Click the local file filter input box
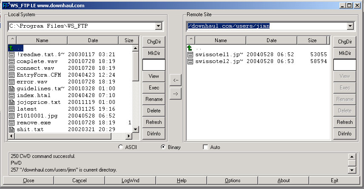Image resolution: width=364 pixels, height=189 pixels. click(x=154, y=65)
